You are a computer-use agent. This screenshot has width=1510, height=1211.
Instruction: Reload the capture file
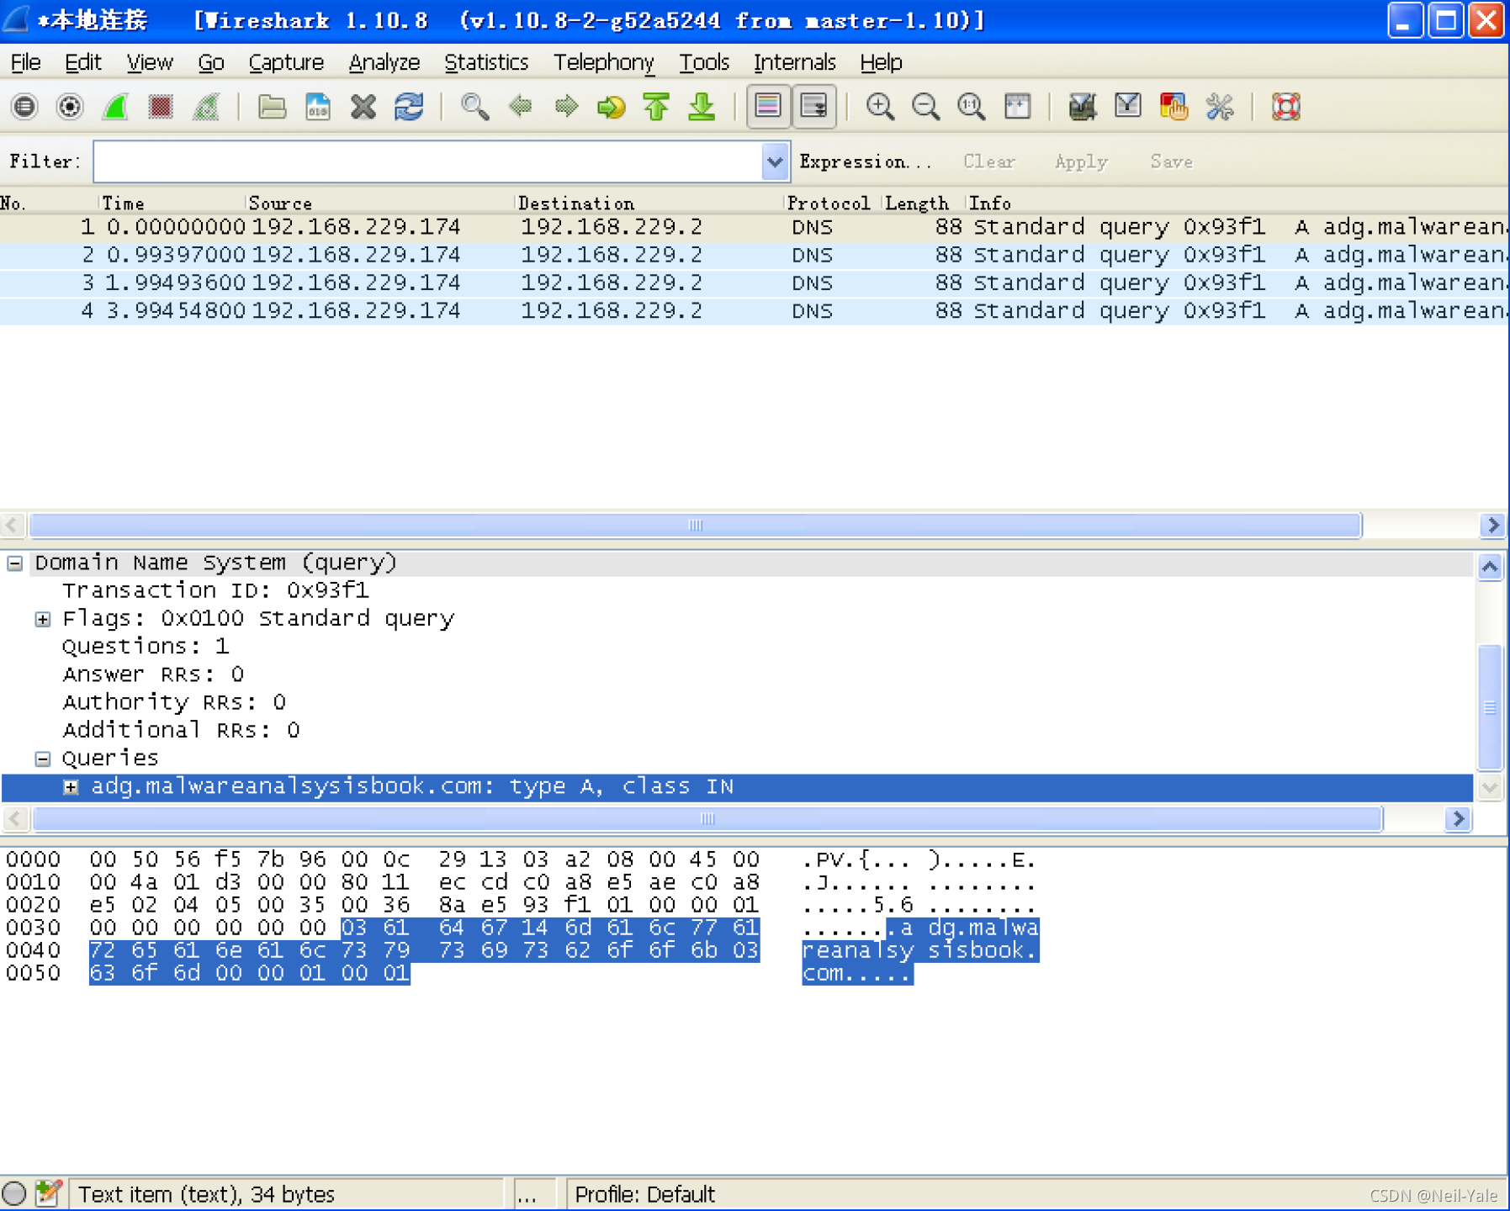click(409, 107)
